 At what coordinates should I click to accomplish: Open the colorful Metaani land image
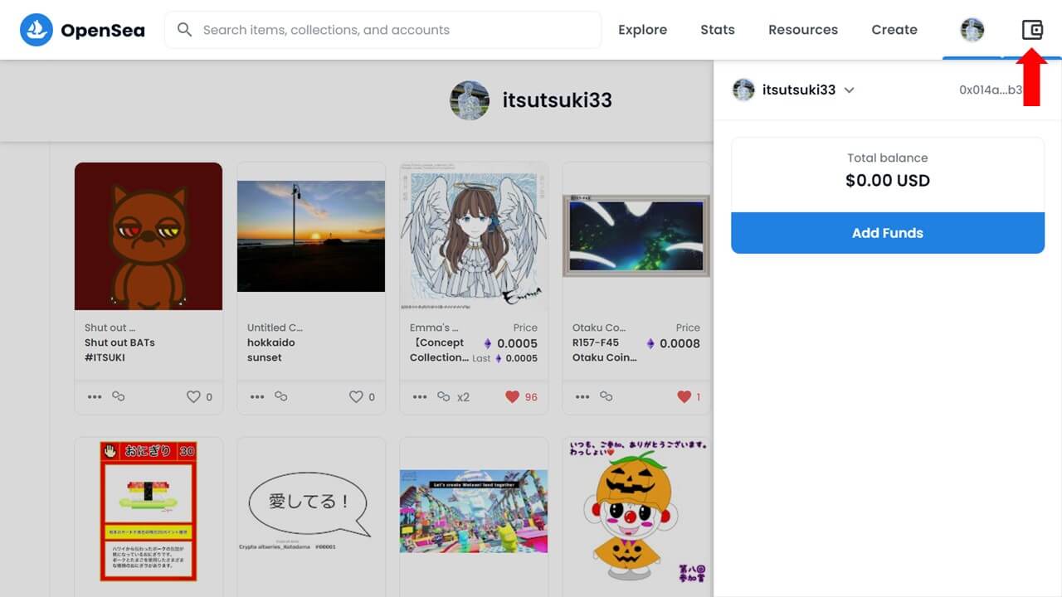(474, 512)
